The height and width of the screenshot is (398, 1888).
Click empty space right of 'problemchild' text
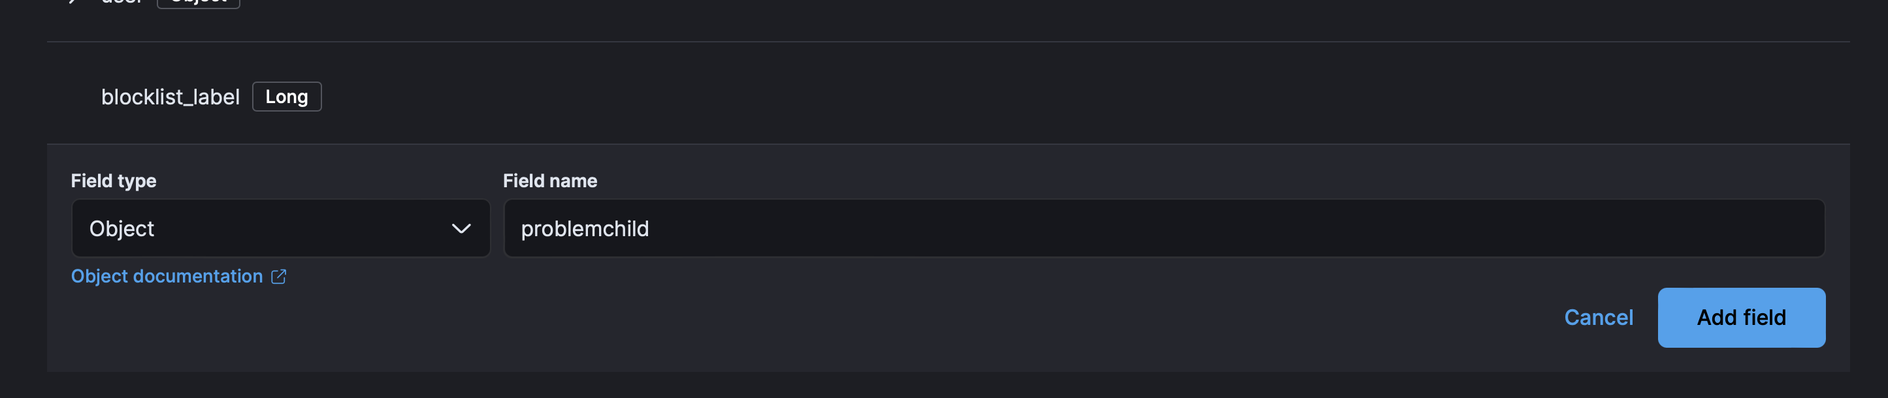point(1173,229)
